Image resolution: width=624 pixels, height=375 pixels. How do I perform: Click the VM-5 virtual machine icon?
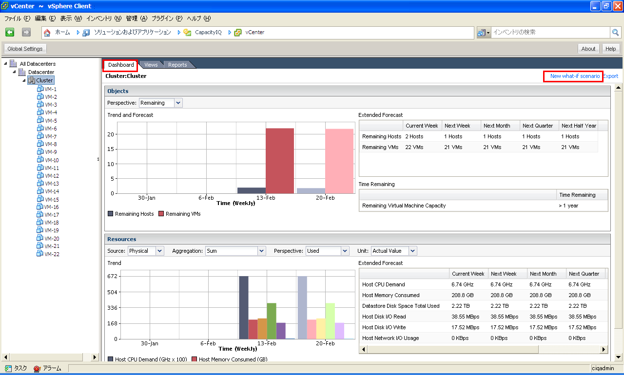pyautogui.click(x=40, y=121)
